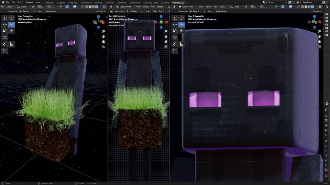
Task: Click the Blender logo menu icon
Action: pos(3,2)
